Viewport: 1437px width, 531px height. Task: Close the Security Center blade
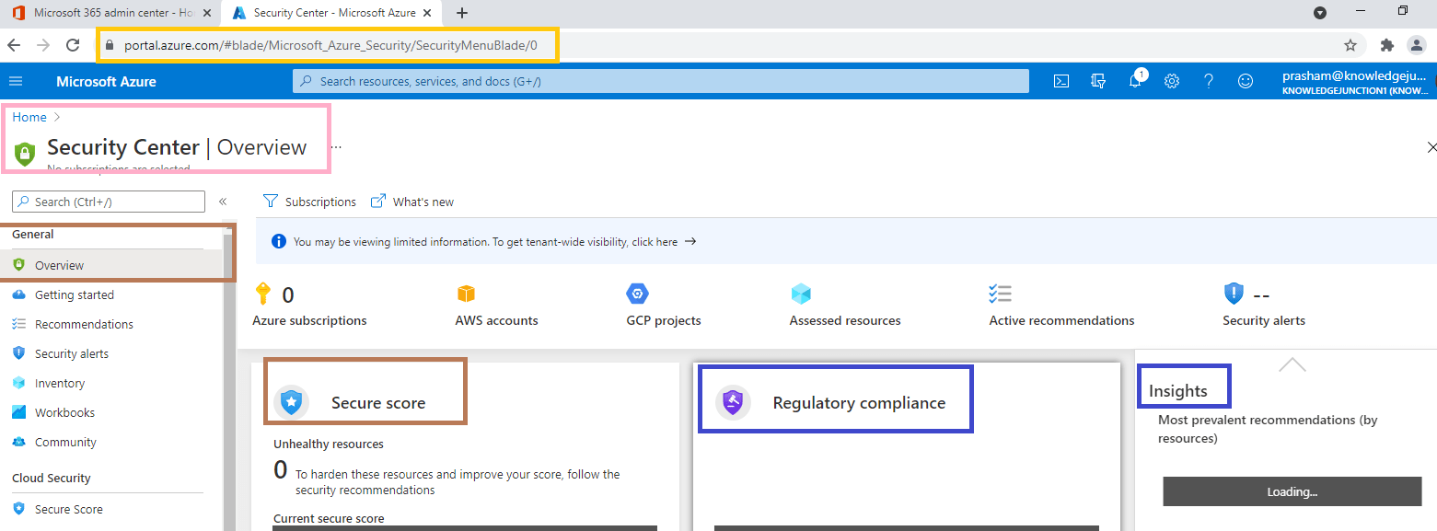coord(1431,147)
